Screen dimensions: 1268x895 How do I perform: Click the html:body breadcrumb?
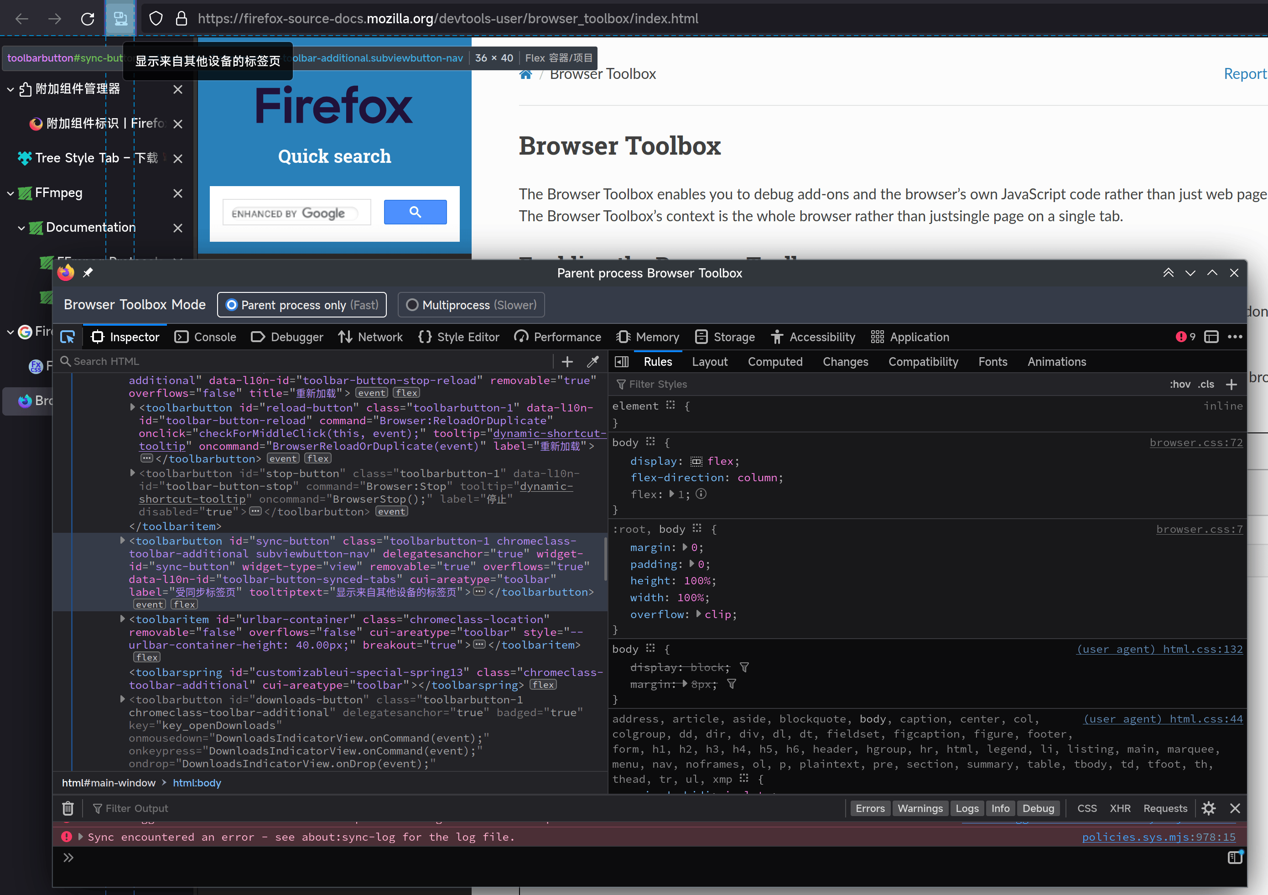(x=197, y=783)
